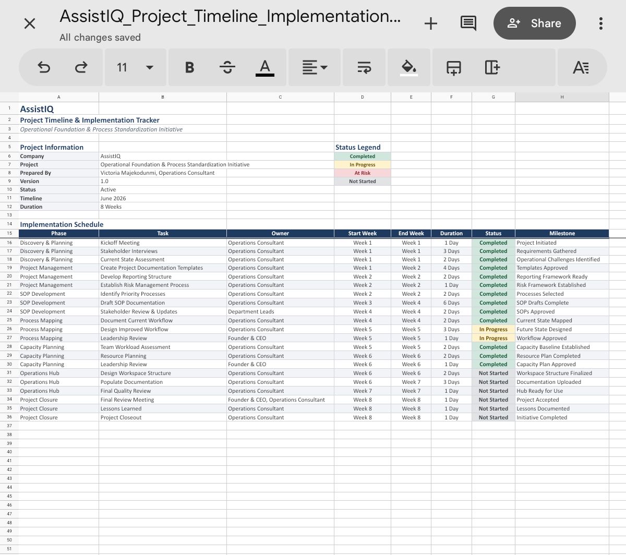Toggle strikethrough formatting
The image size is (626, 555).
pos(227,67)
